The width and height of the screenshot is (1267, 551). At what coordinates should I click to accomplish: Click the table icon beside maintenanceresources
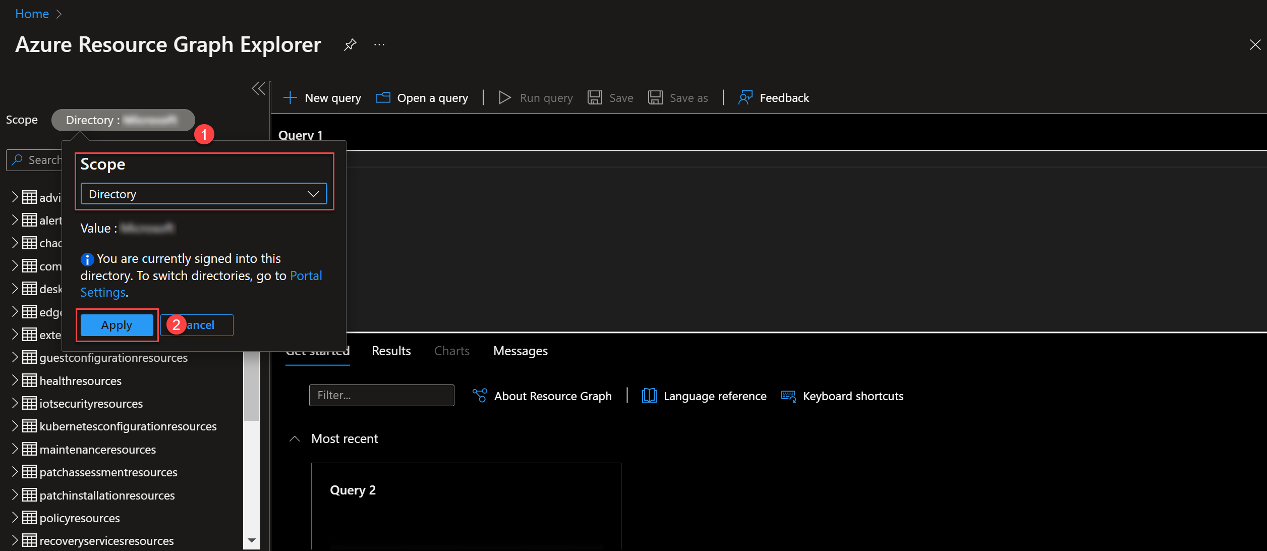(x=29, y=449)
